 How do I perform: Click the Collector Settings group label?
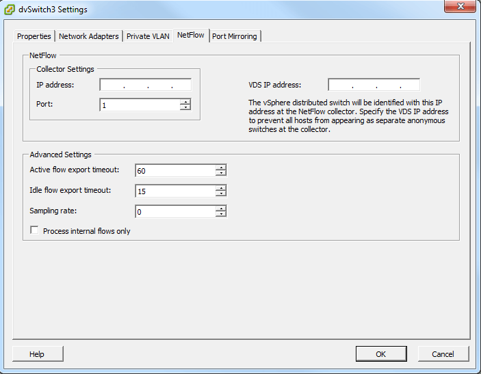coord(65,69)
